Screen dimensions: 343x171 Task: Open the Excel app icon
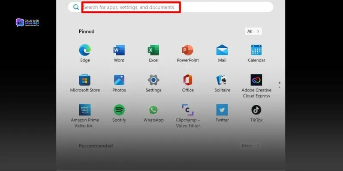point(153,50)
